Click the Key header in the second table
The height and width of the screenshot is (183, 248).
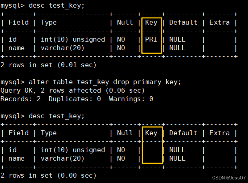point(151,133)
